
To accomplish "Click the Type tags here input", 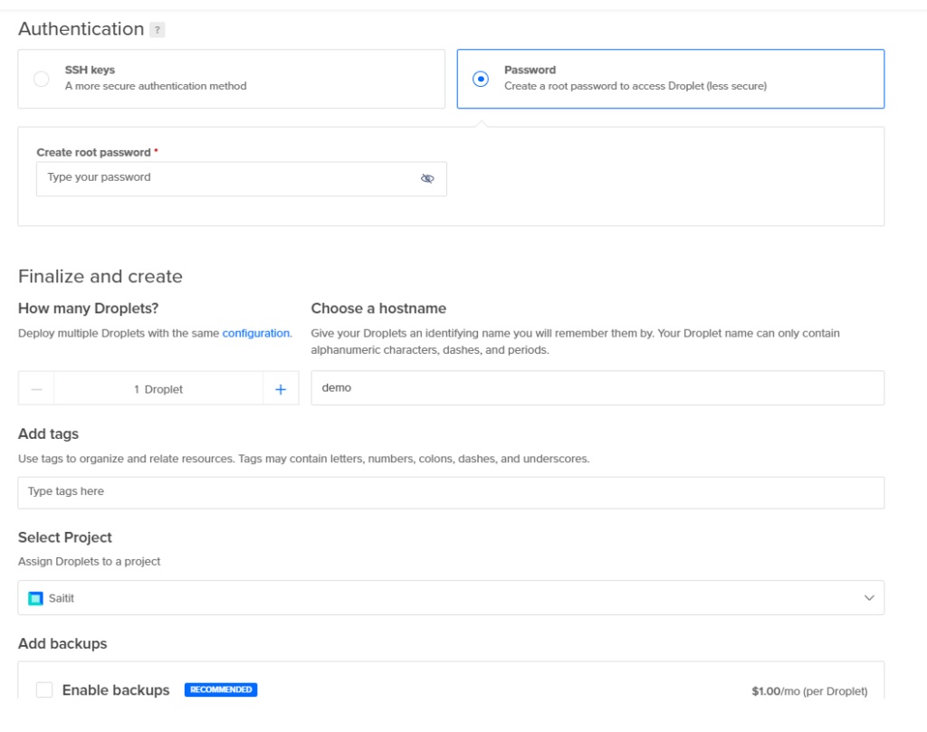I will 451,492.
